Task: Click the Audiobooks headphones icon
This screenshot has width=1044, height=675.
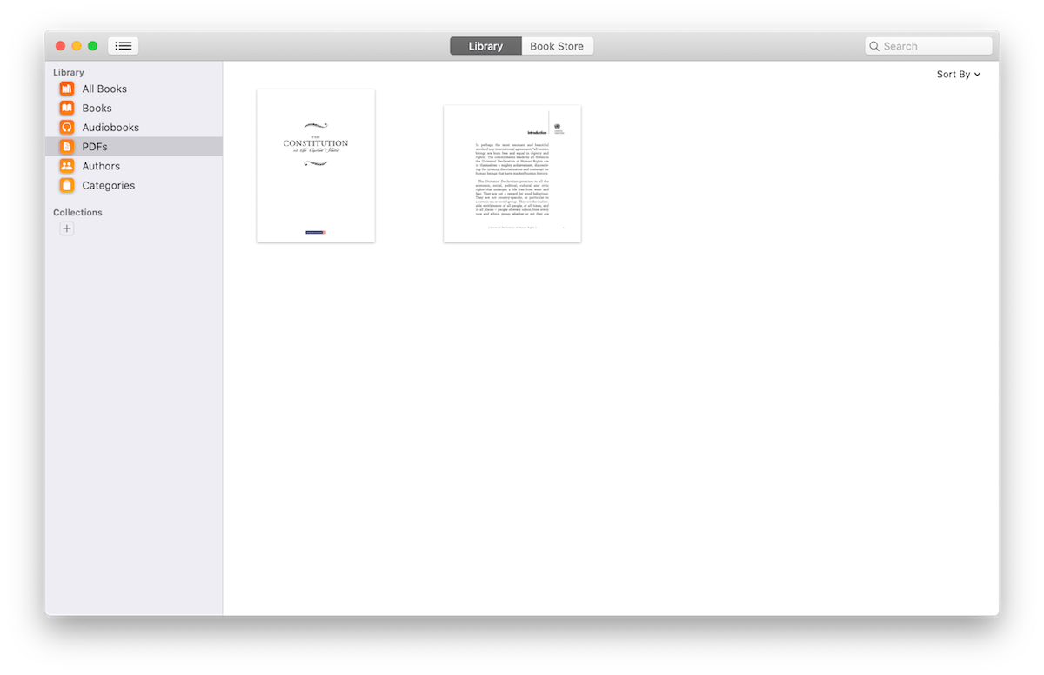Action: [x=67, y=127]
